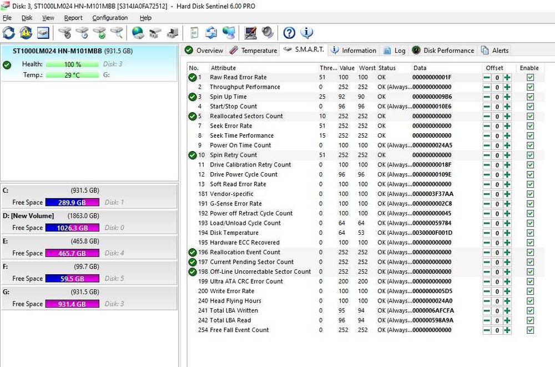Click the text report document toolbar icon
The width and height of the screenshot is (555, 367).
coord(194,33)
